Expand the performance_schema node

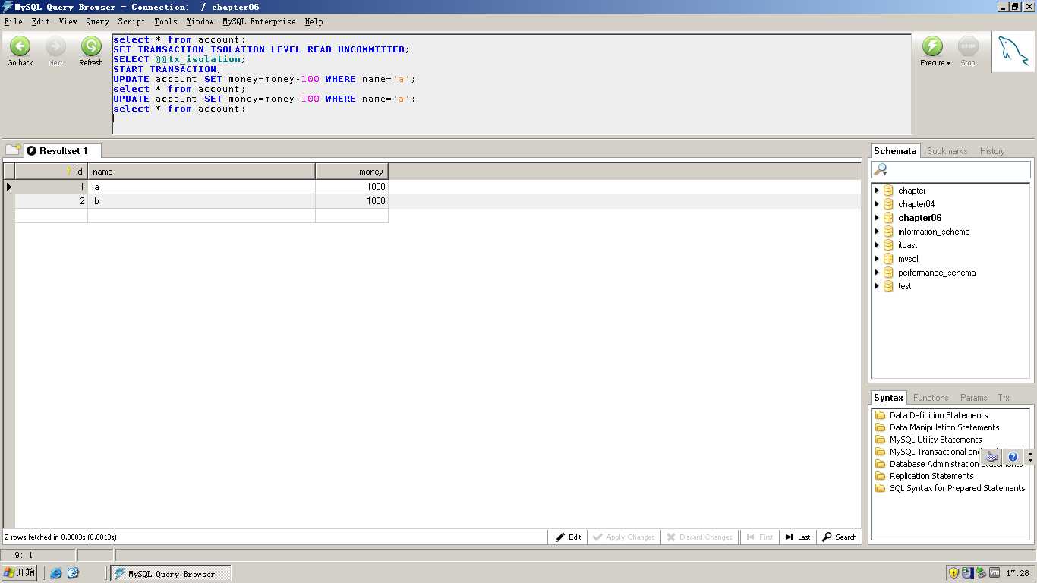pos(877,273)
